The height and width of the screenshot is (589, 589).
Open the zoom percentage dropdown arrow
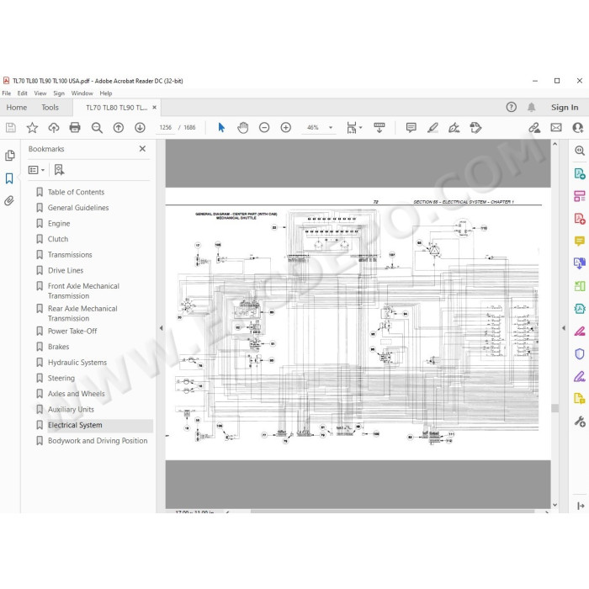(331, 128)
